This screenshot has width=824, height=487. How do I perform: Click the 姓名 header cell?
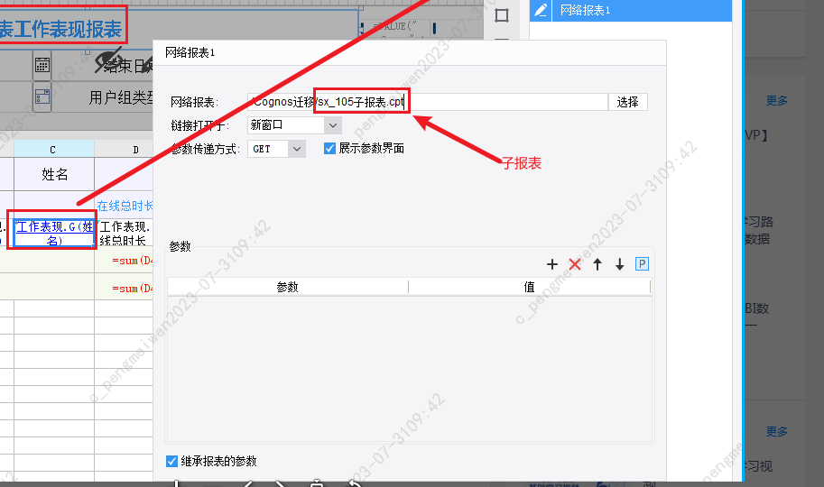(54, 174)
